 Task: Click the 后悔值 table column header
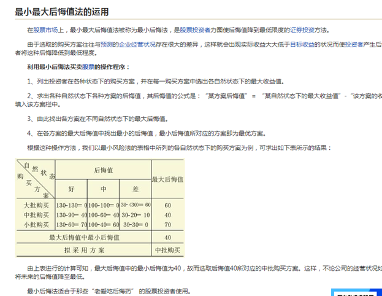click(102, 169)
